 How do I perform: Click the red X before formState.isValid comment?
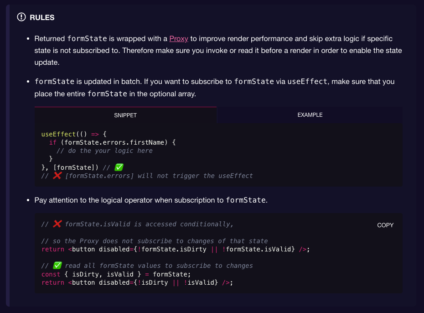pos(57,224)
